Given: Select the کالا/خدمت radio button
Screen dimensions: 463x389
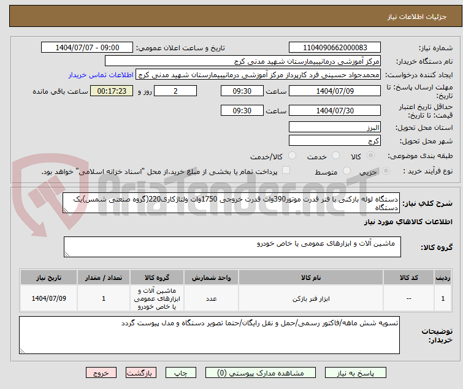Looking at the screenshot, I should (x=292, y=156).
